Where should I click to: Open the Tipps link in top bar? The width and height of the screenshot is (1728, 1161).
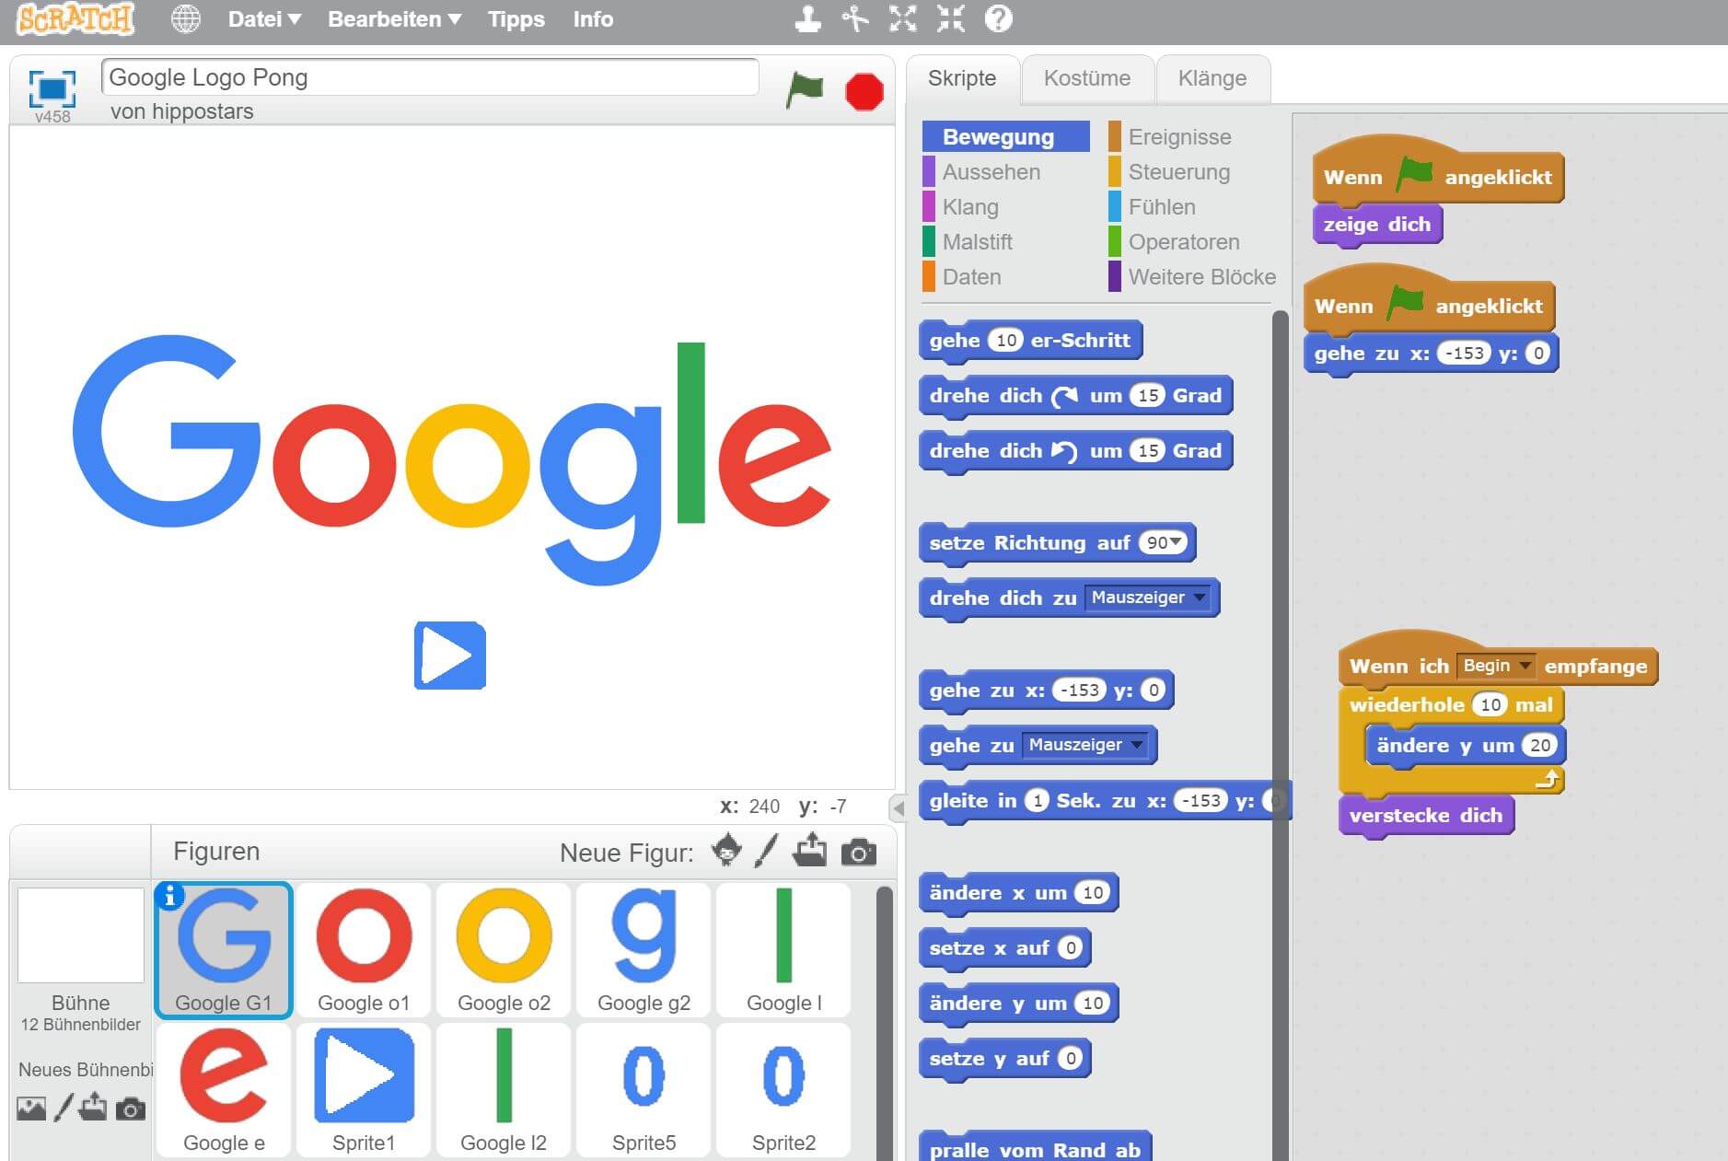pyautogui.click(x=516, y=19)
